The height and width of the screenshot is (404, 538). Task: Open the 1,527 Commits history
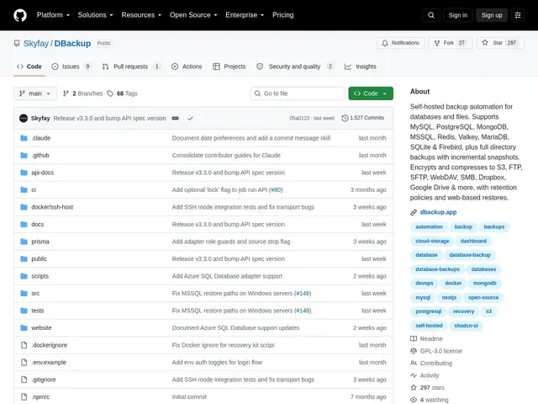(363, 118)
